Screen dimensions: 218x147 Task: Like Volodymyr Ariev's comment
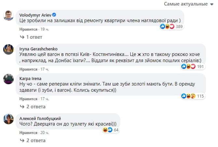[28, 29]
